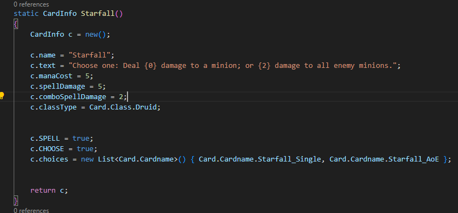Click the 'return c;' statement

pos(49,191)
